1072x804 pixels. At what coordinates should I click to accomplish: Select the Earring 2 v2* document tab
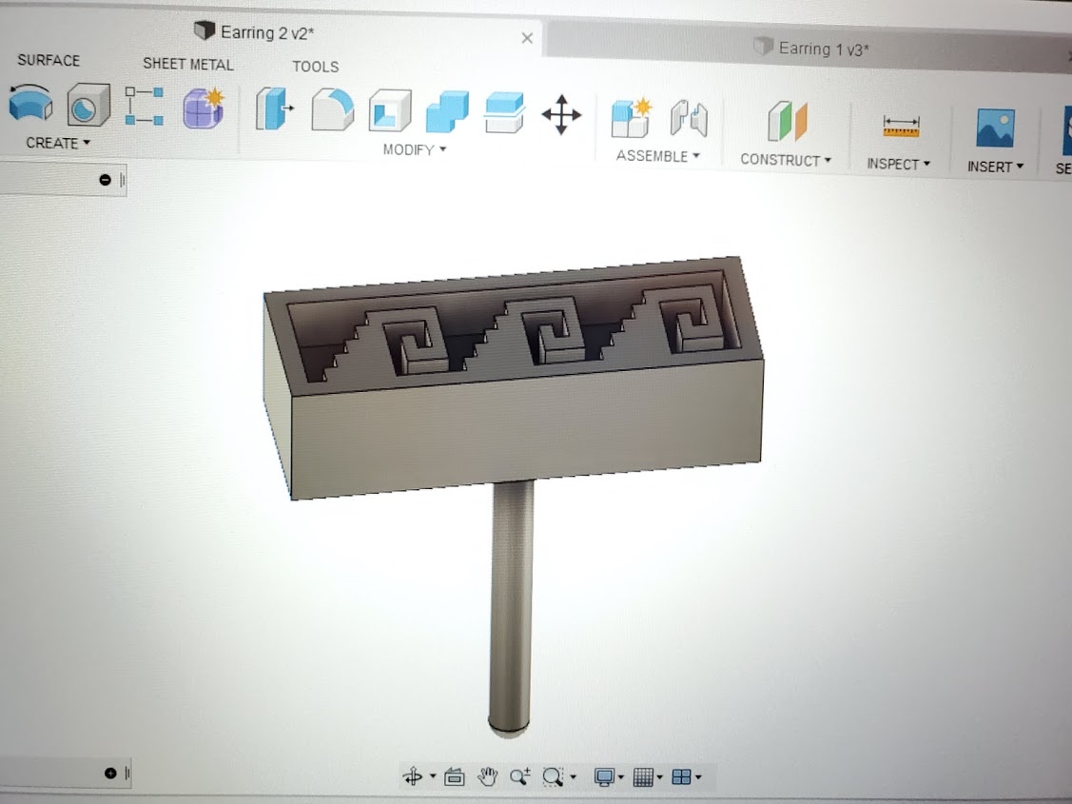[267, 32]
